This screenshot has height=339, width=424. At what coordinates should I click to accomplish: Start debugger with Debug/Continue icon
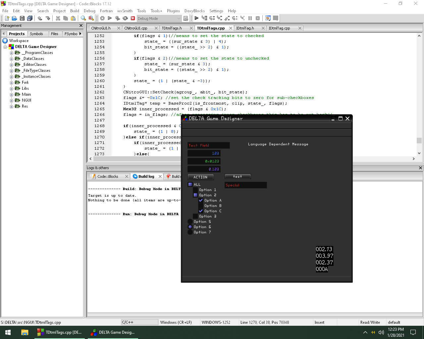coord(196,19)
